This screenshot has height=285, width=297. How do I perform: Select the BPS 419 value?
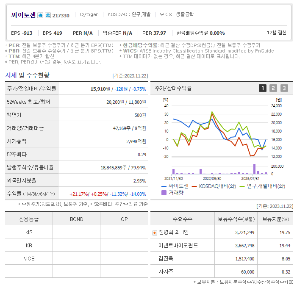[53, 33]
